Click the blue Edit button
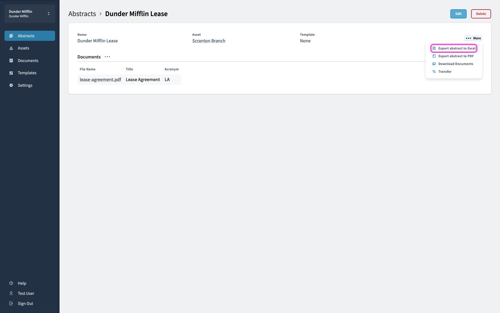Image resolution: width=500 pixels, height=313 pixels. point(458,14)
